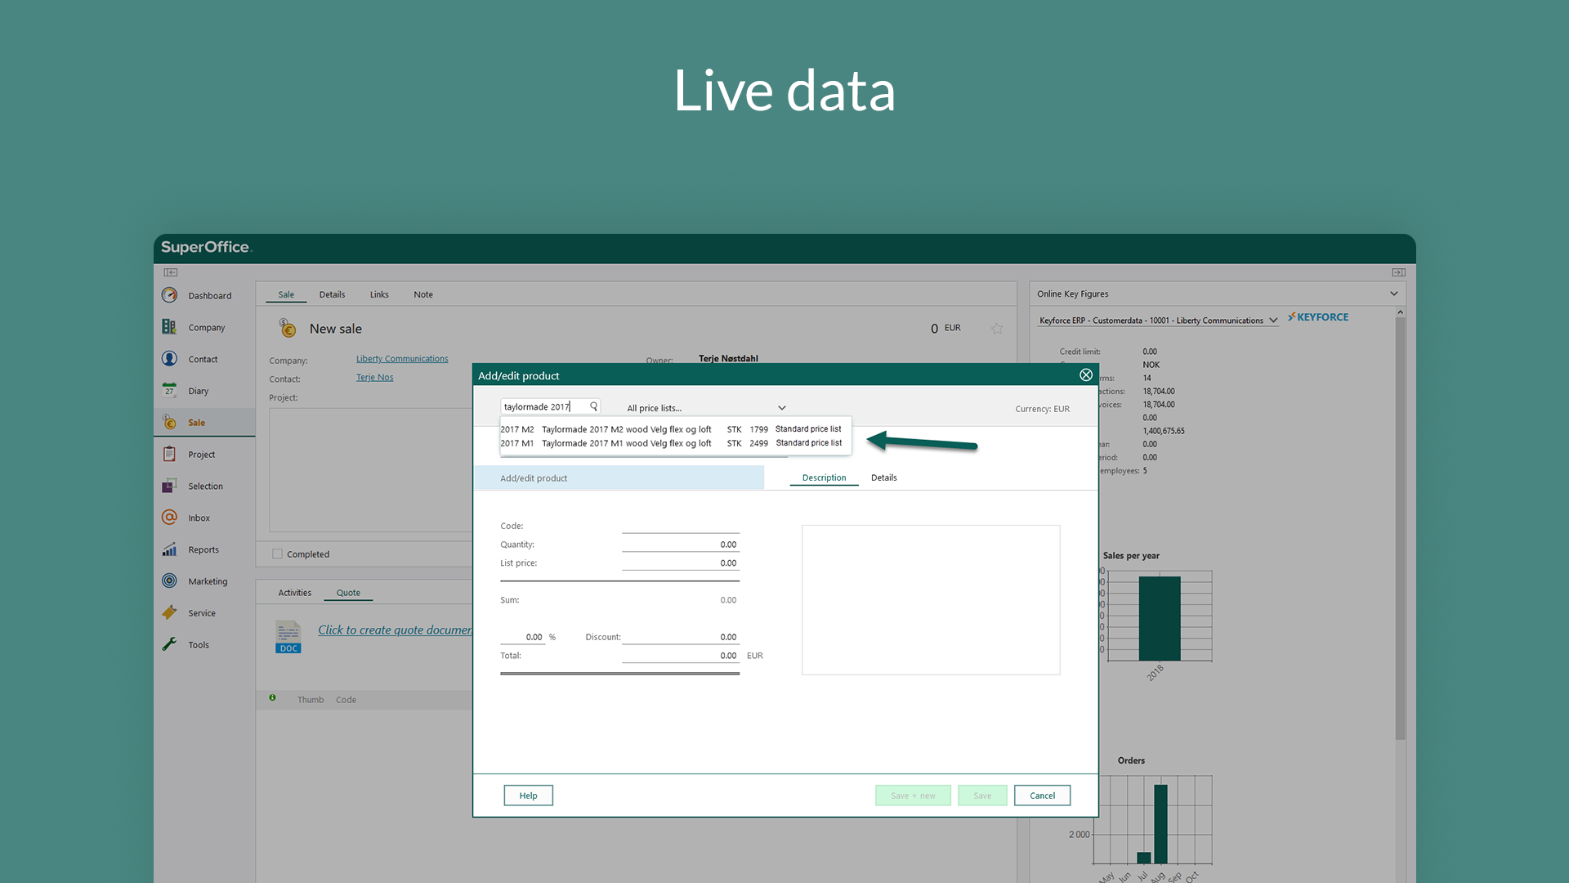Screen dimensions: 1569x883
Task: Open the Project clipboard icon
Action: (x=169, y=454)
